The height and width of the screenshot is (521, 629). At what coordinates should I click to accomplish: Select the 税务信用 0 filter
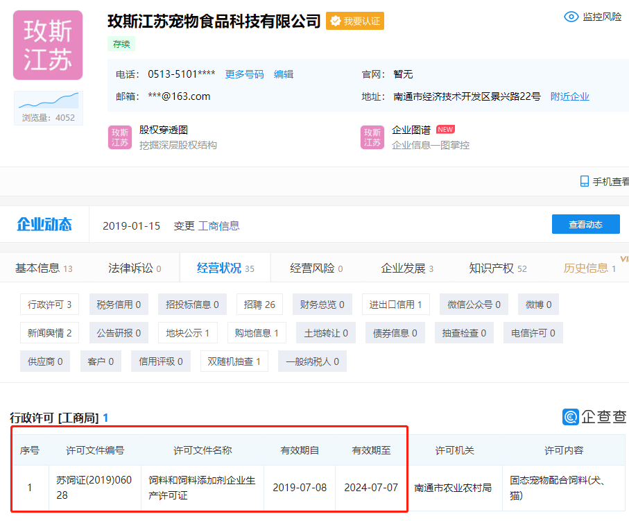tap(119, 305)
